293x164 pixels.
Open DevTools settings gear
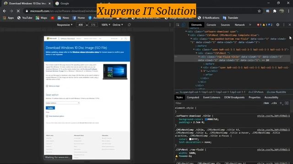pyautogui.click(x=278, y=25)
